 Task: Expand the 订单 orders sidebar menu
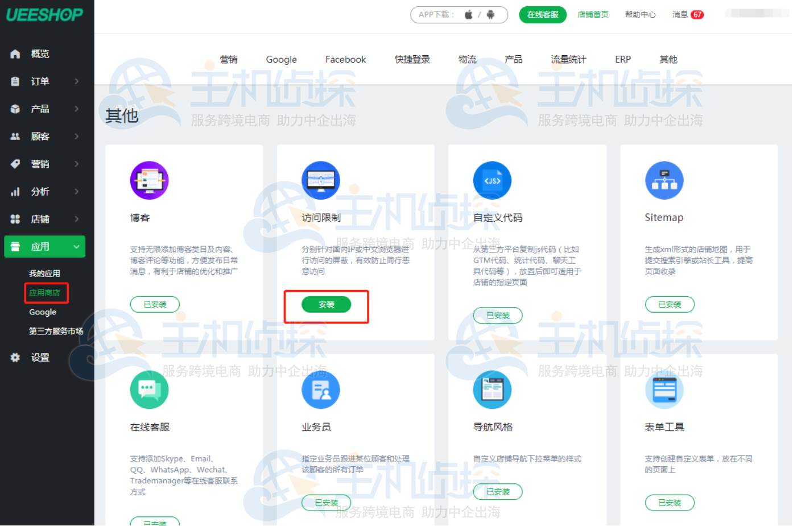point(44,81)
